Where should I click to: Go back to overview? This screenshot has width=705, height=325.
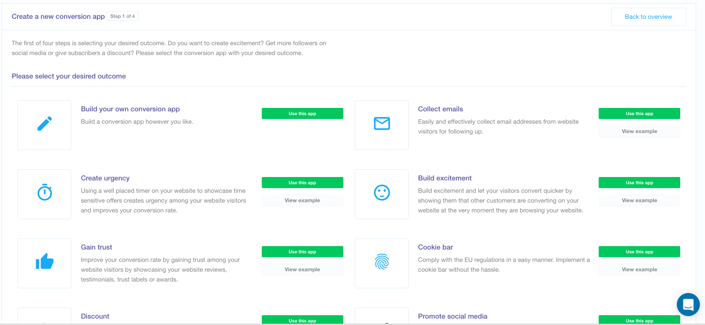(648, 17)
